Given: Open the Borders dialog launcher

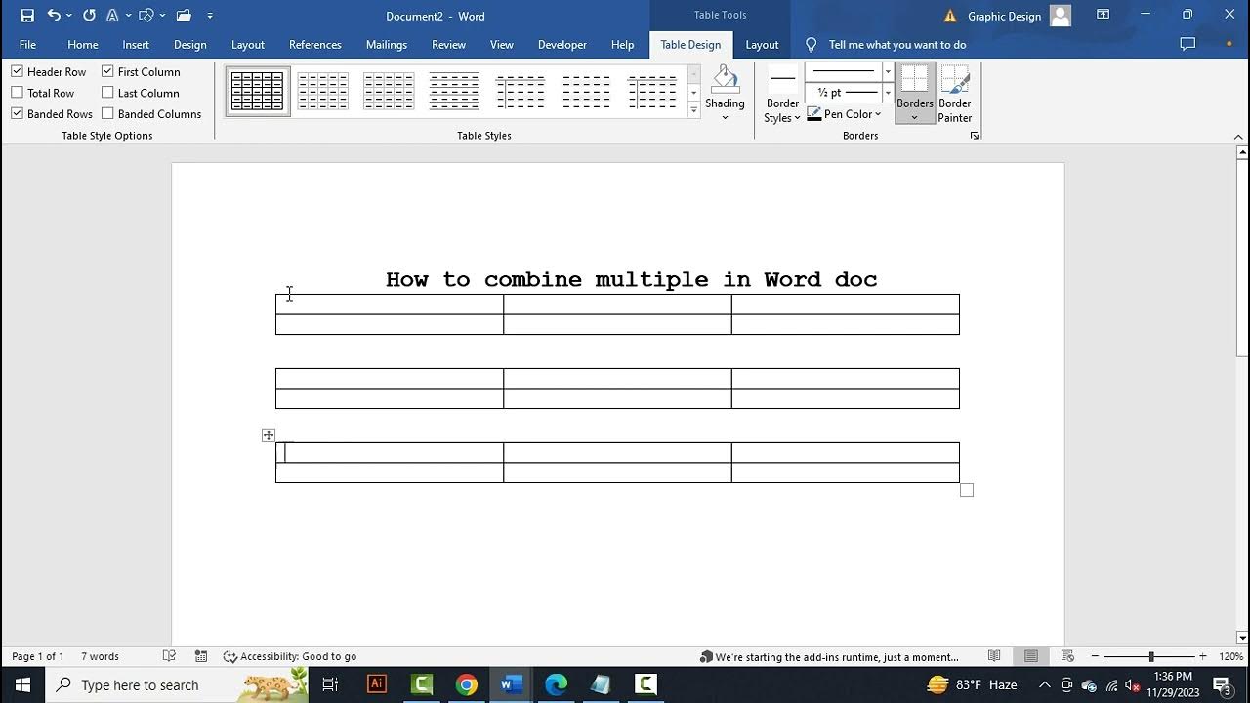Looking at the screenshot, I should tap(975, 136).
